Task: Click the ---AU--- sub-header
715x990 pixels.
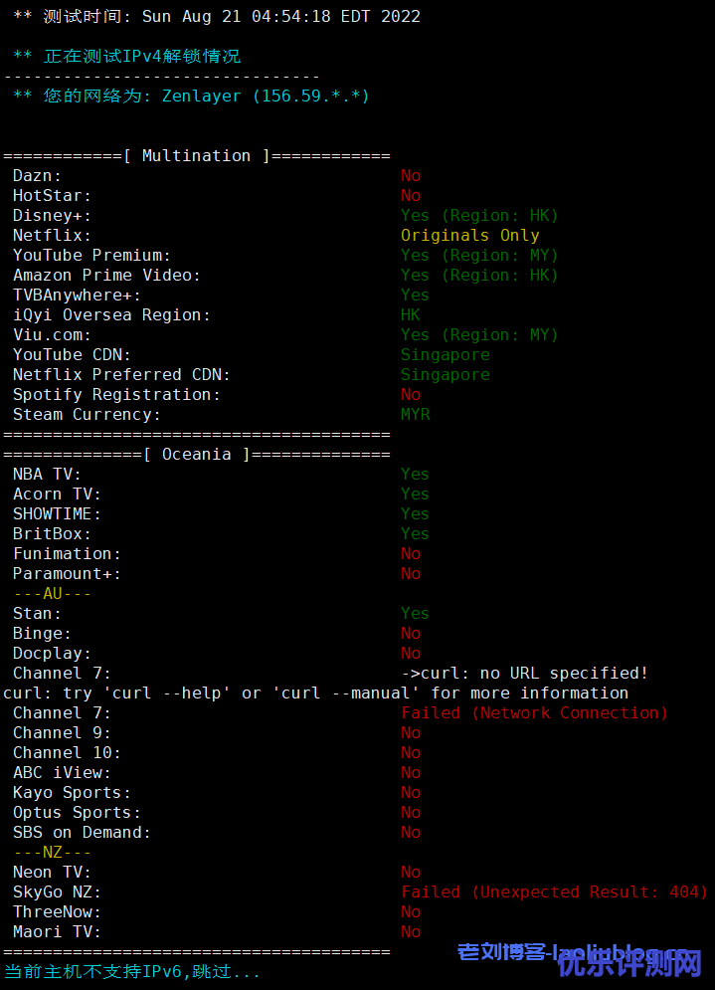Action: 52,593
